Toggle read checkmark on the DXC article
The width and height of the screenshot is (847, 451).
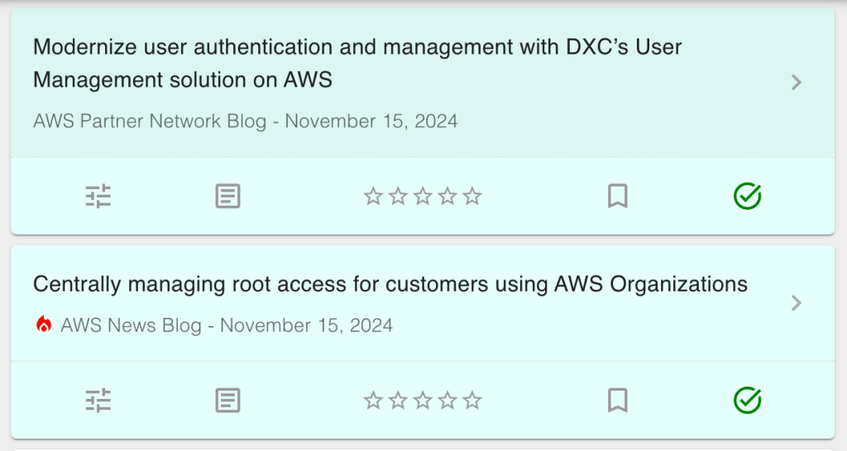(x=747, y=197)
